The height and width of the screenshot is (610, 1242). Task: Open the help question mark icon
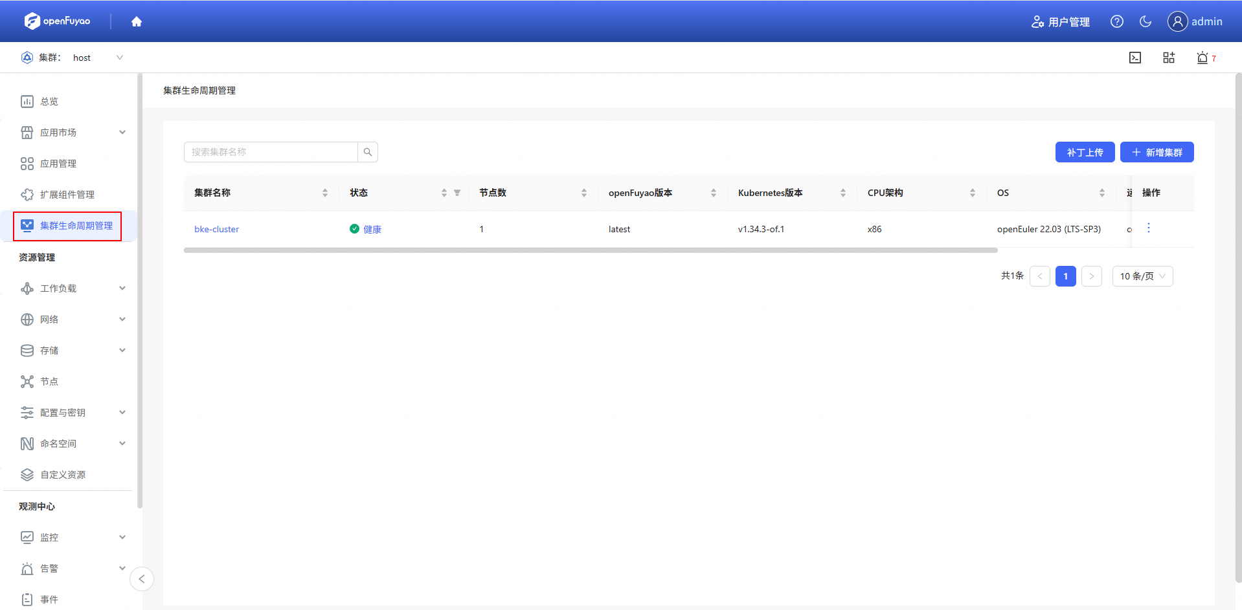click(1116, 21)
